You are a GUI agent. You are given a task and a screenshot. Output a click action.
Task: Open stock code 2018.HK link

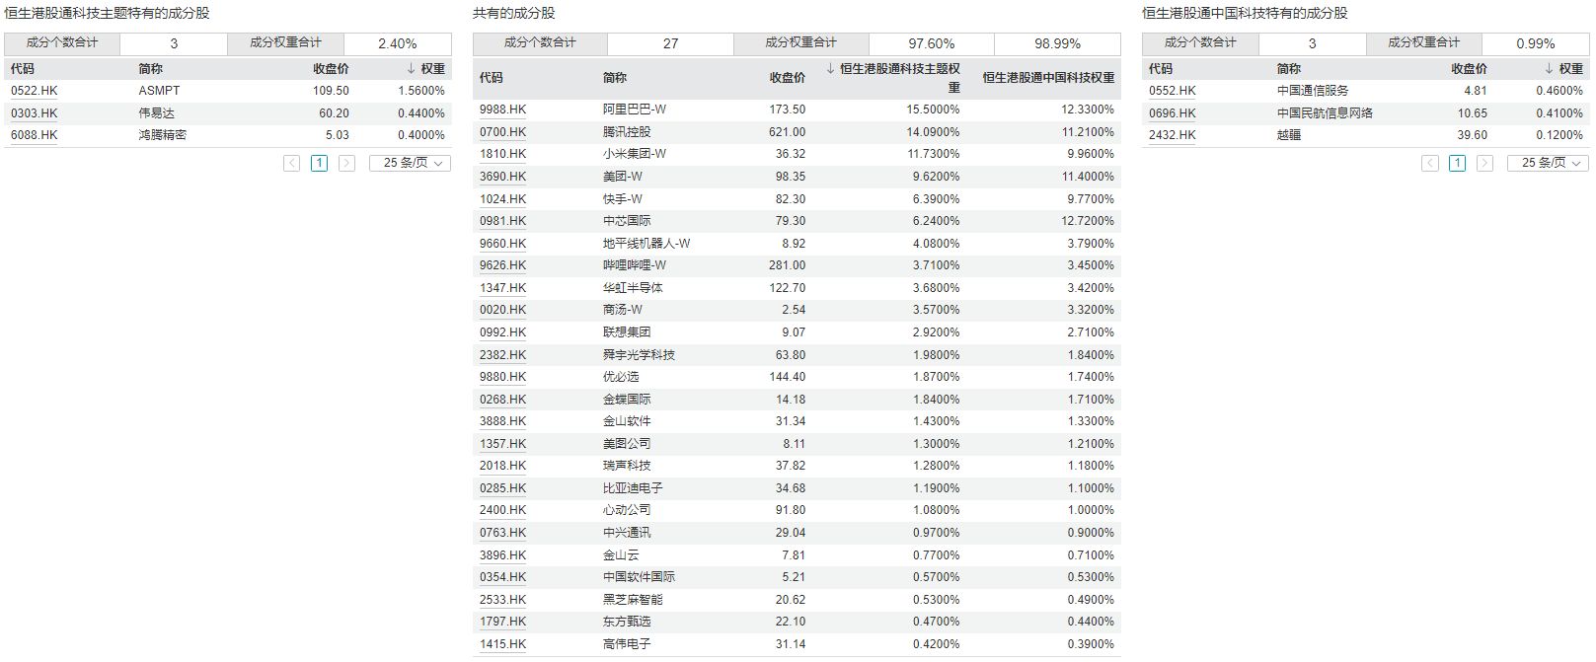click(x=503, y=466)
